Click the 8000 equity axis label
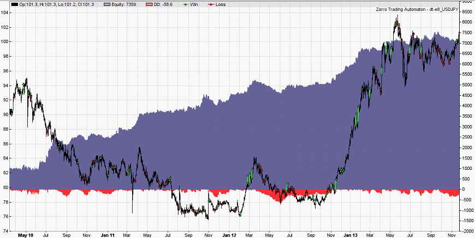Image resolution: width=475 pixels, height=238 pixels. tap(467, 22)
